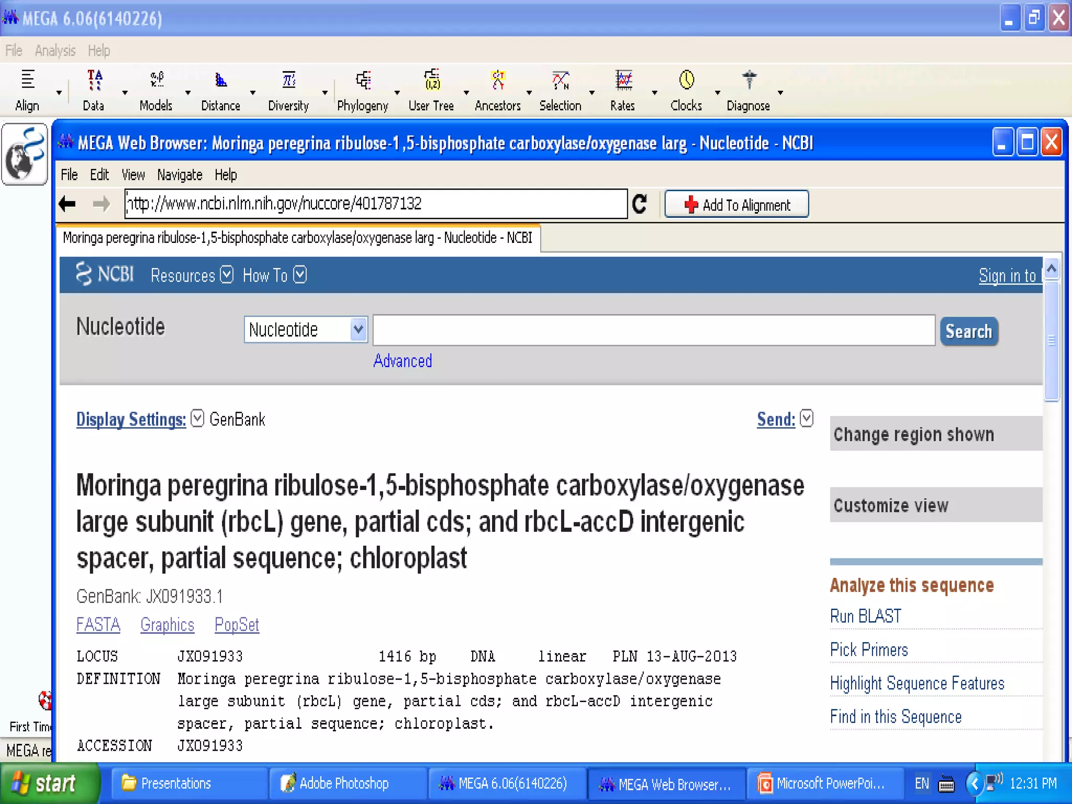This screenshot has height=804, width=1072.
Task: Open the web browser View menu
Action: 133,175
